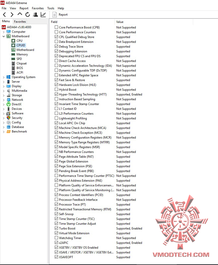The image size is (218, 265).
Task: Expand the Devices tree node
Action: tap(4, 109)
